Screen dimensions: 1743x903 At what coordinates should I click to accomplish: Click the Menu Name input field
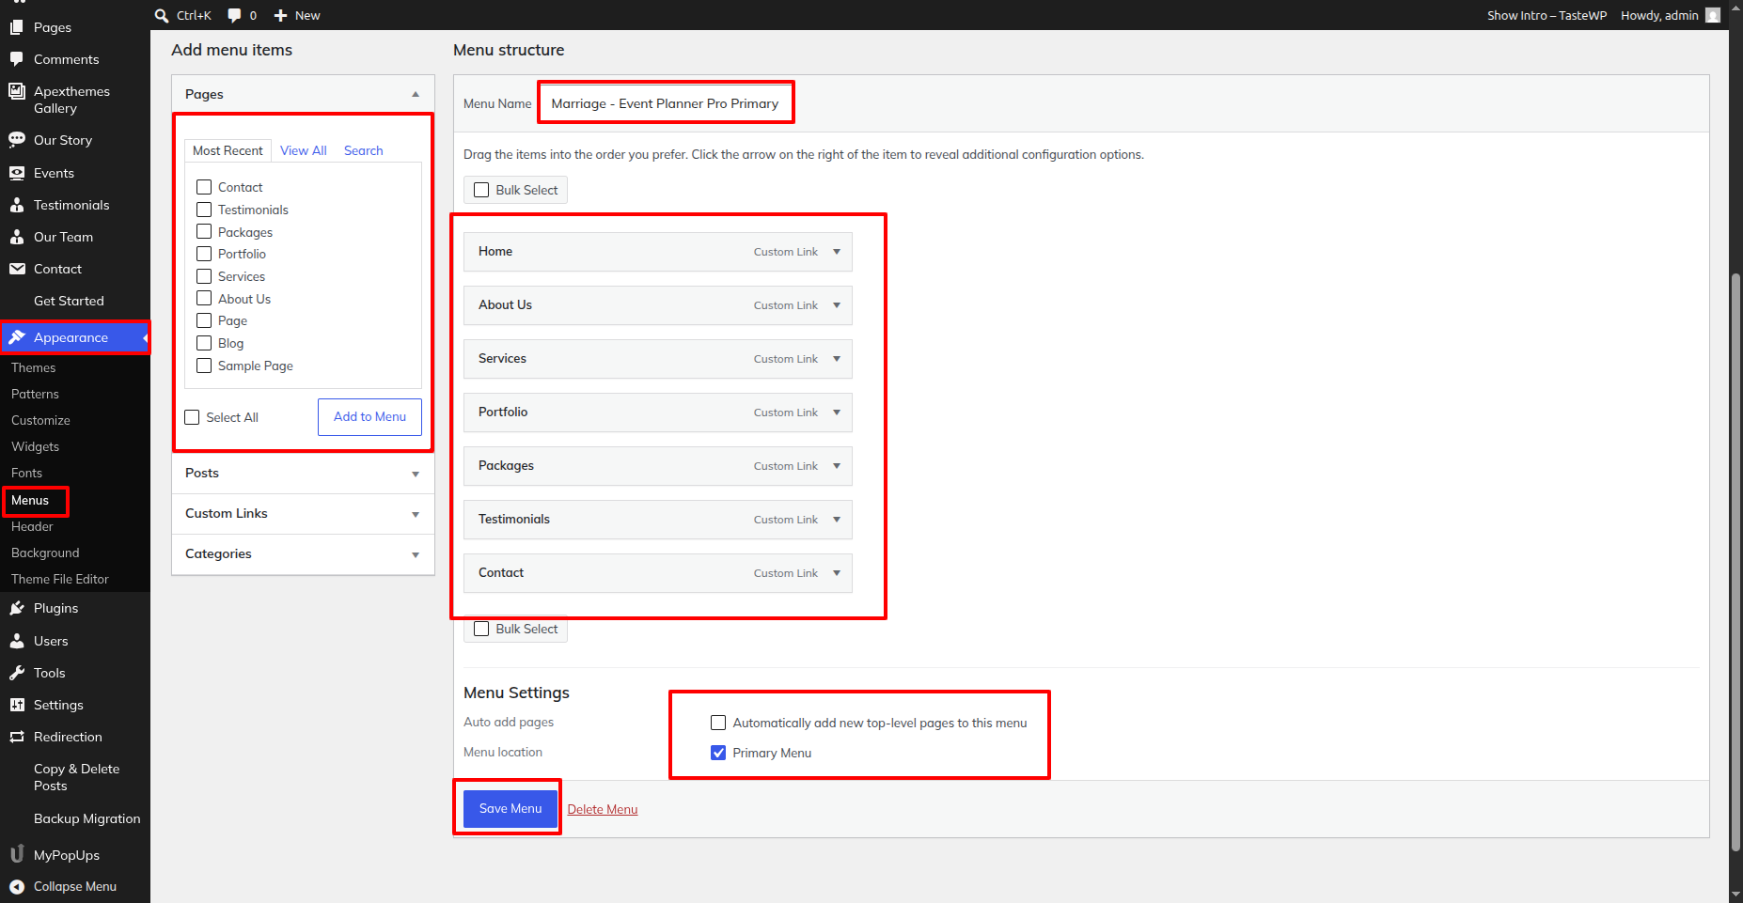(666, 103)
